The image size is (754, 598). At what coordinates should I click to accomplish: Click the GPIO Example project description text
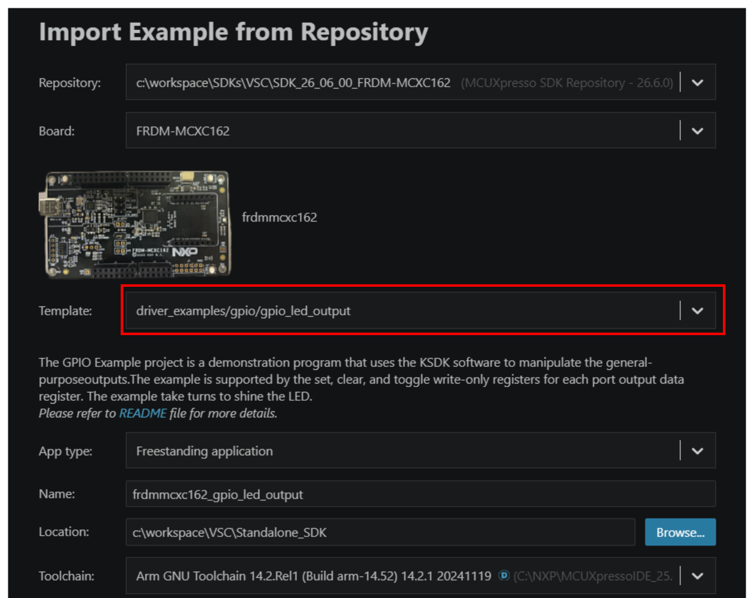tap(361, 379)
